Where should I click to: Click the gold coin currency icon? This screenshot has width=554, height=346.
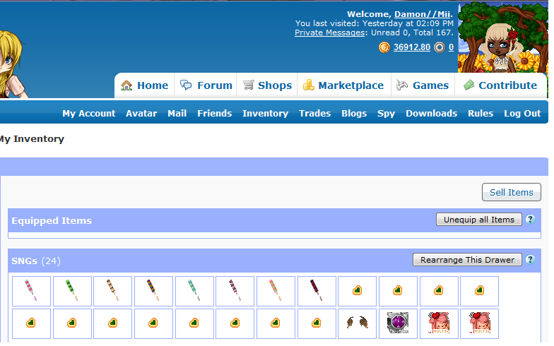(x=384, y=47)
